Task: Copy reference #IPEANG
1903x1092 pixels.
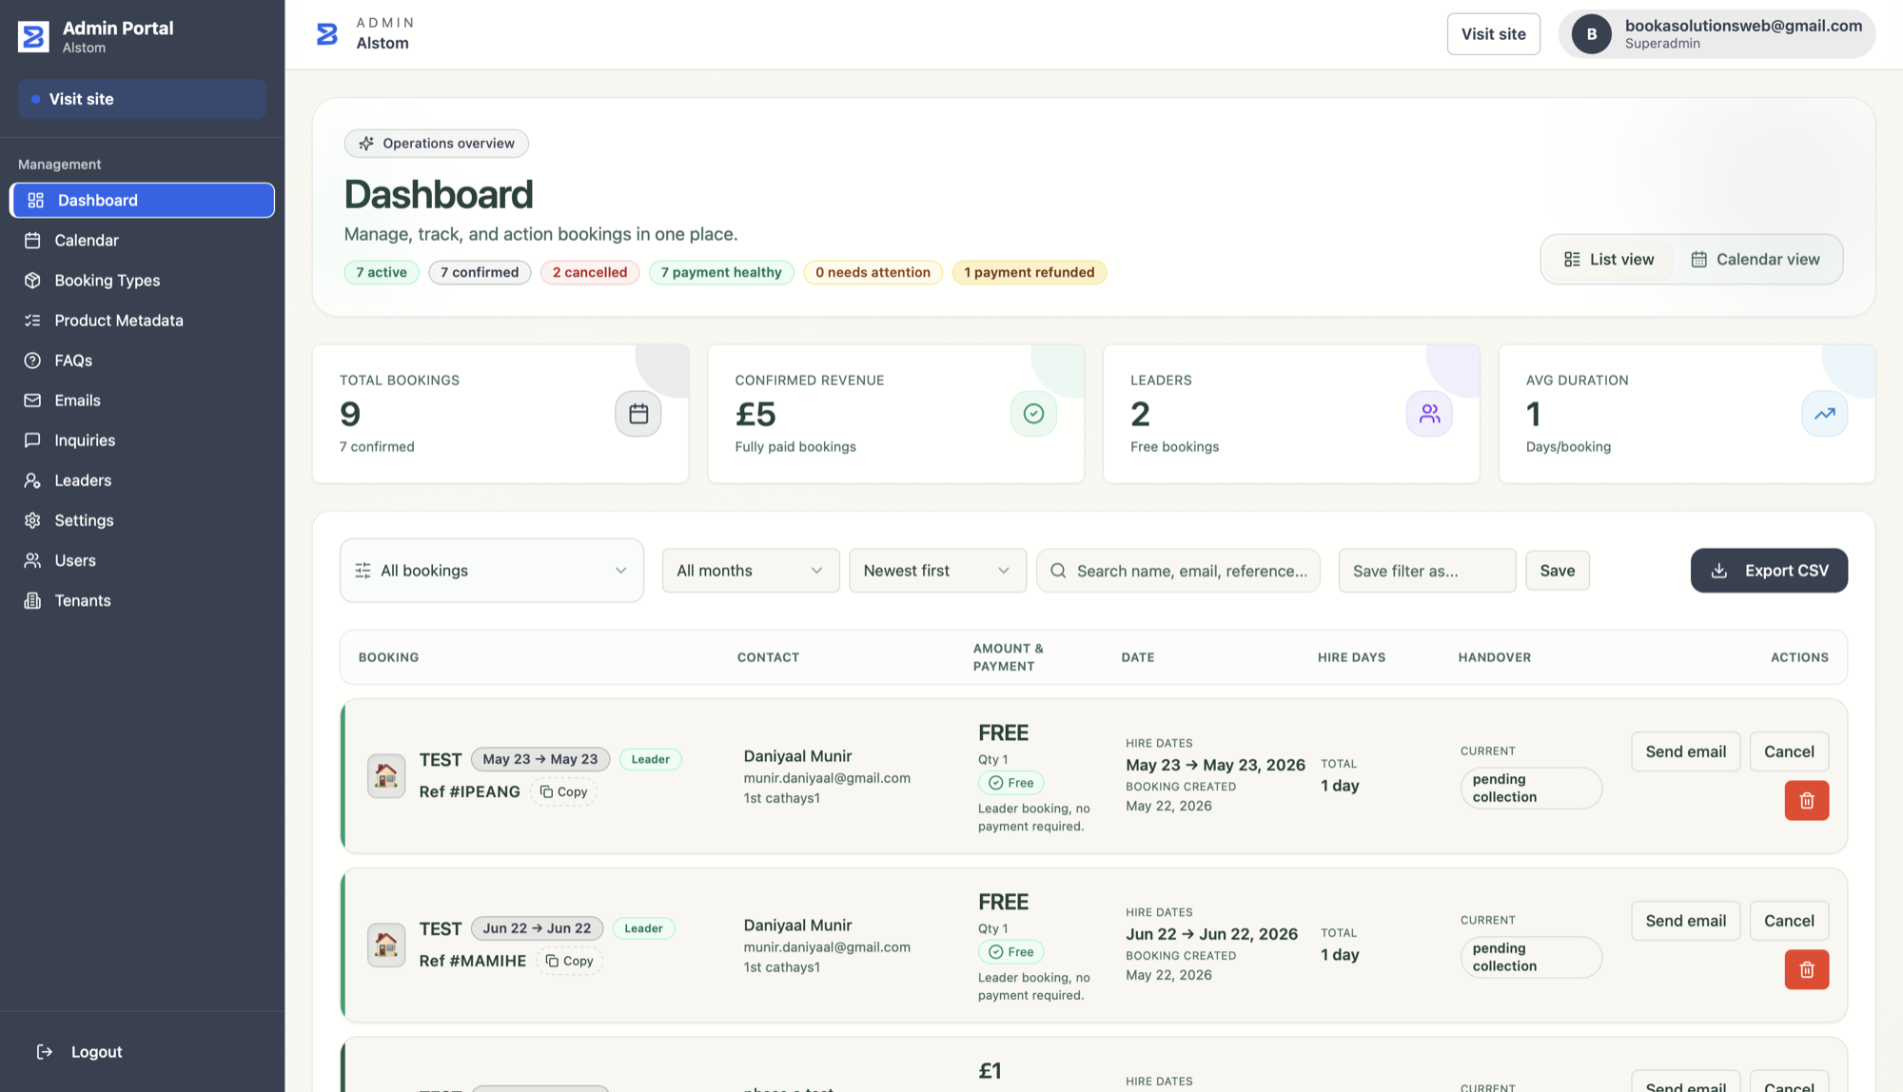Action: point(563,791)
